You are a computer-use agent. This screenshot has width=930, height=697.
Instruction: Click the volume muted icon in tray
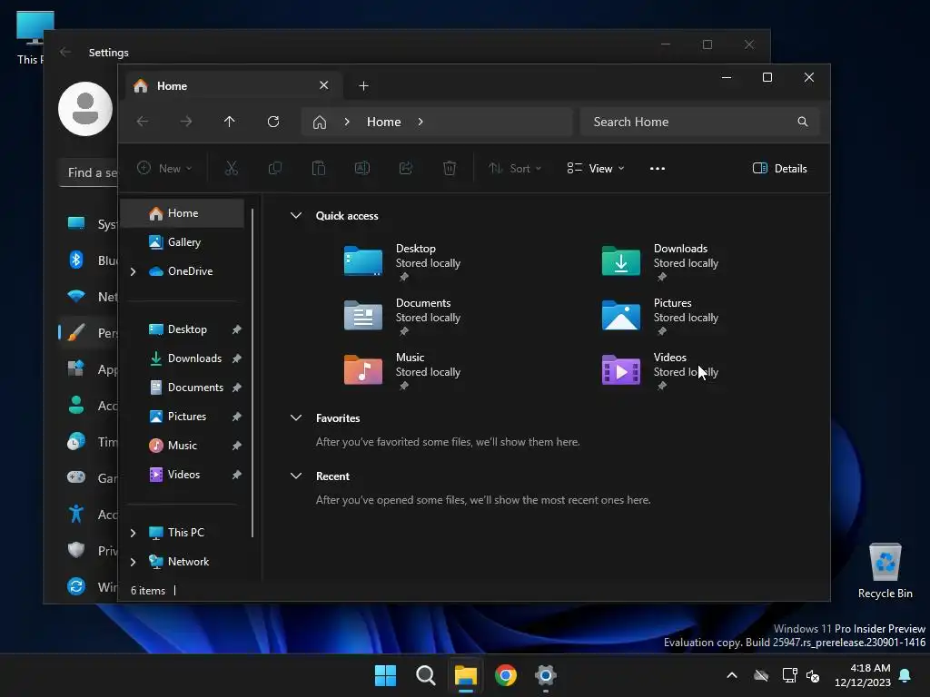(813, 675)
